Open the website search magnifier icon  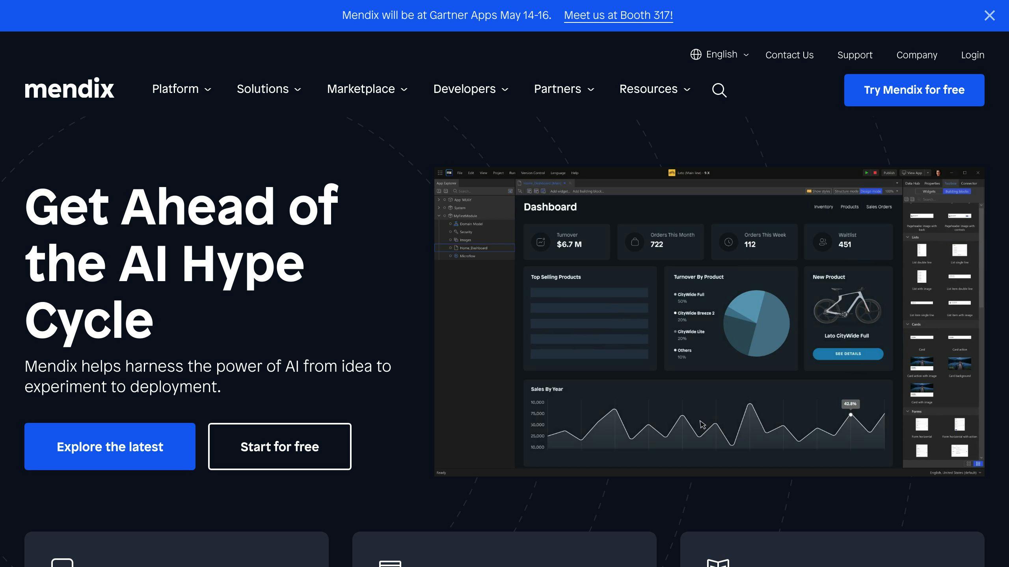pos(719,90)
